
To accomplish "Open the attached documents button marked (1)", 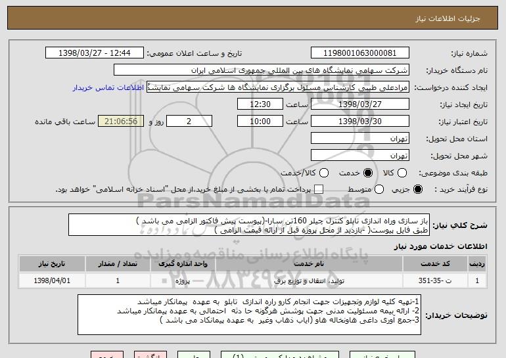I will coord(280,355).
